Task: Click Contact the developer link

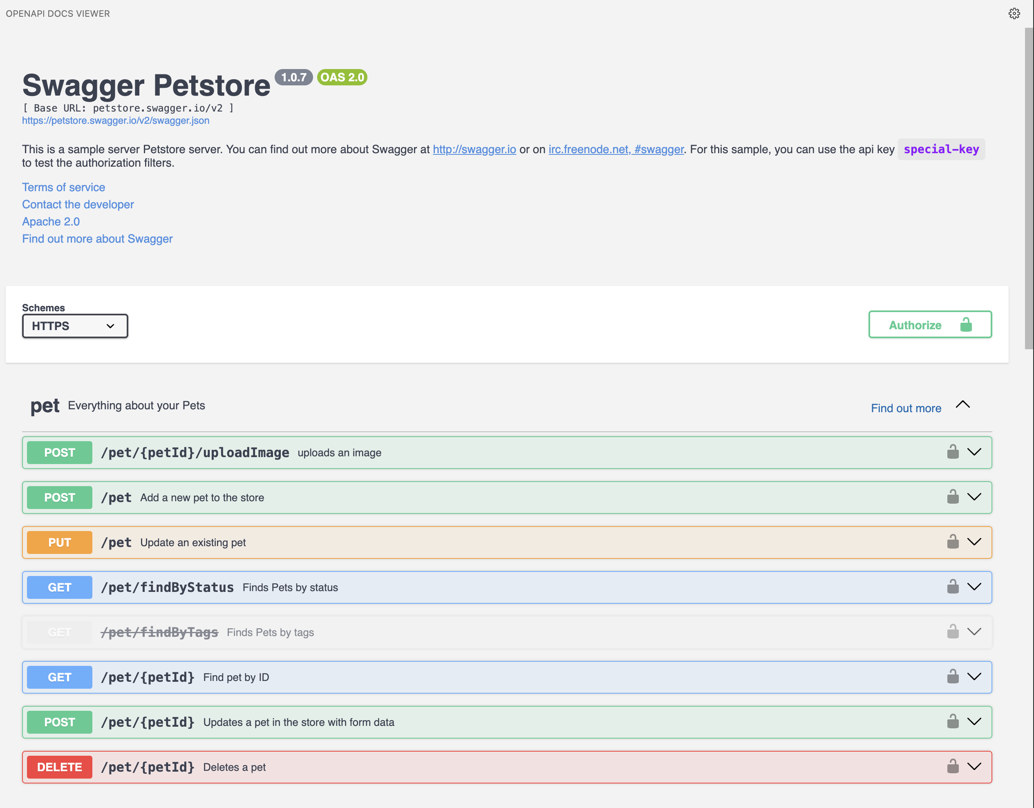Action: [x=78, y=205]
